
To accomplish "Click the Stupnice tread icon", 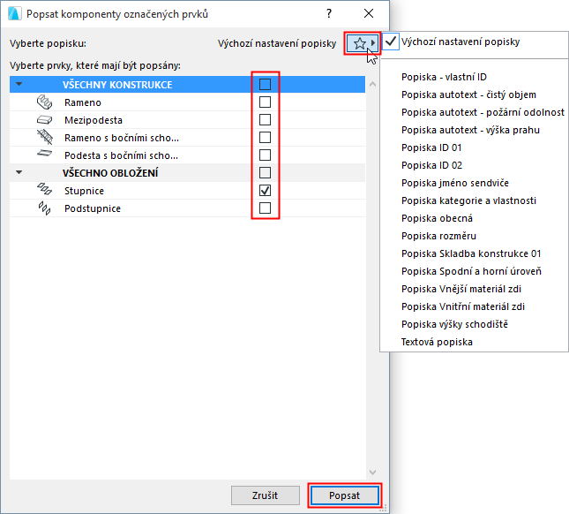I will point(44,191).
